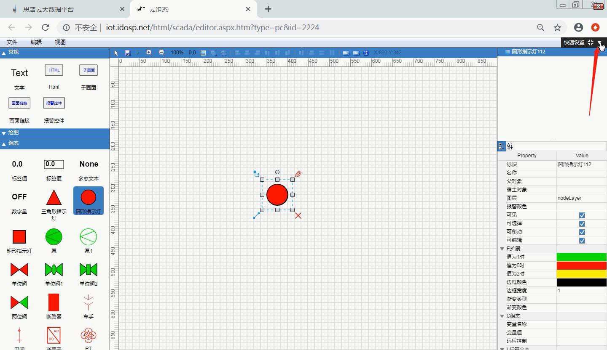Click the zoom out magnifier icon
This screenshot has width=607, height=350.
click(161, 53)
